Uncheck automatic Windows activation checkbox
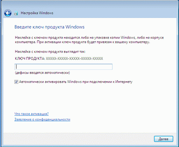 (x=16, y=82)
